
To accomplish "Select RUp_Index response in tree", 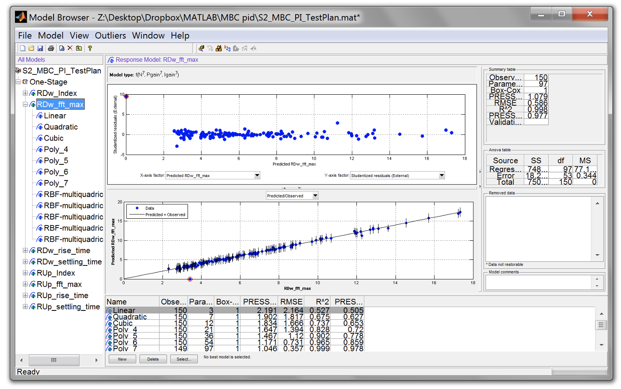I will [56, 273].
